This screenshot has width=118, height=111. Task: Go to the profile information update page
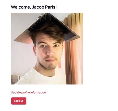pos(28,92)
